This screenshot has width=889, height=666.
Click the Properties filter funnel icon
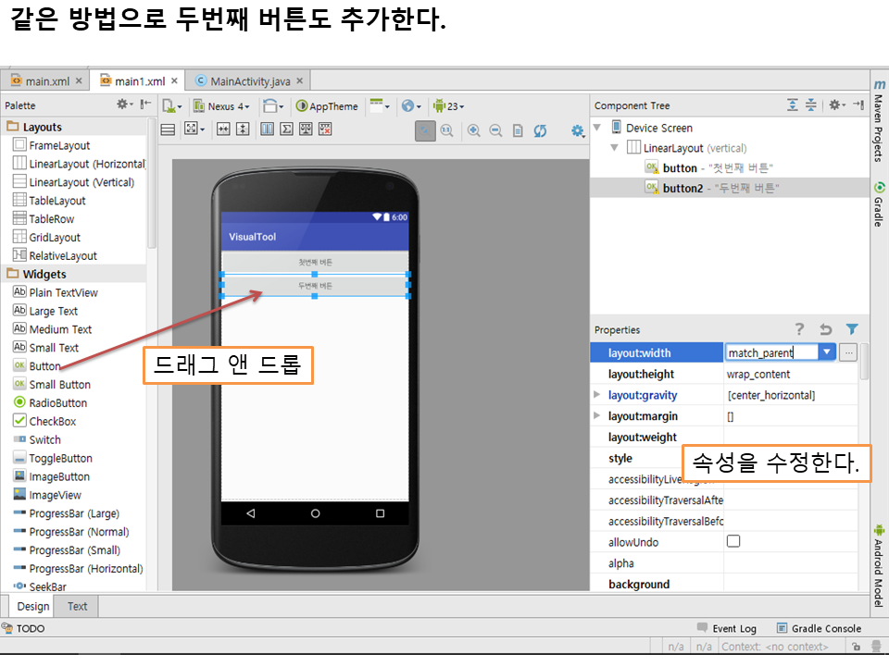tap(852, 329)
